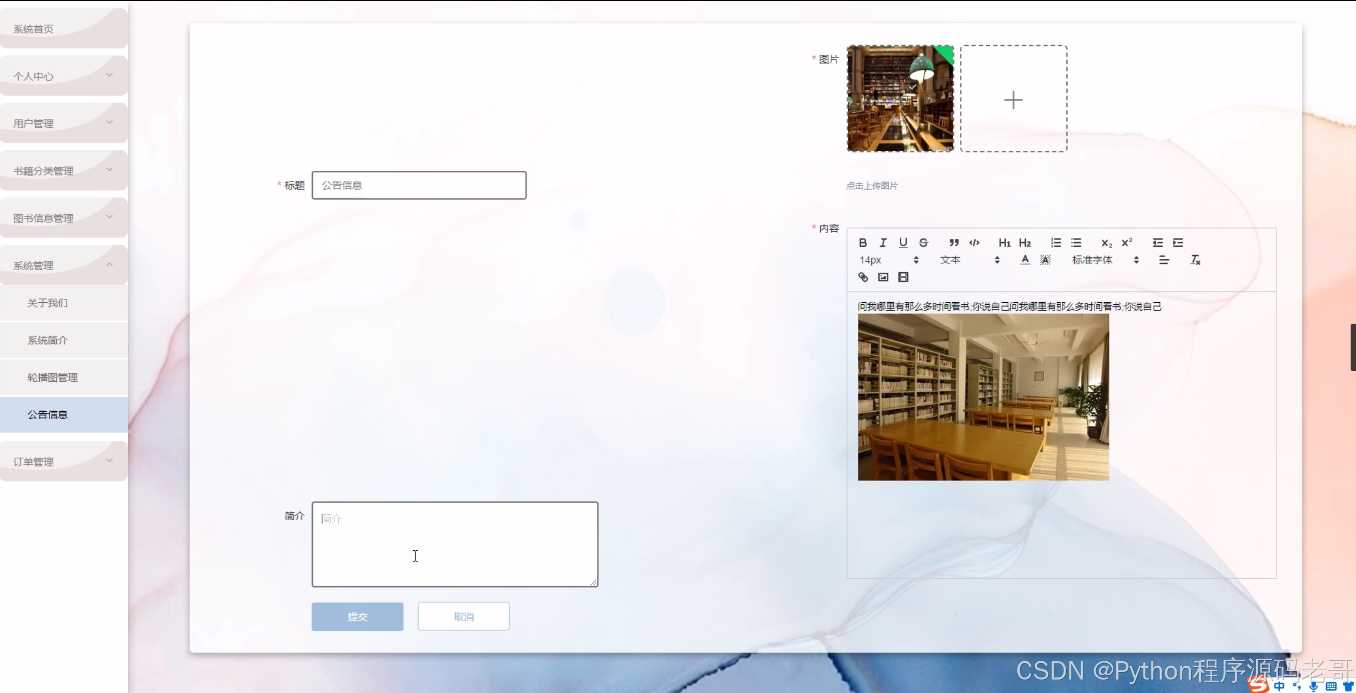Select 关于我们 under 系统管理
The width and height of the screenshot is (1356, 693).
point(47,303)
